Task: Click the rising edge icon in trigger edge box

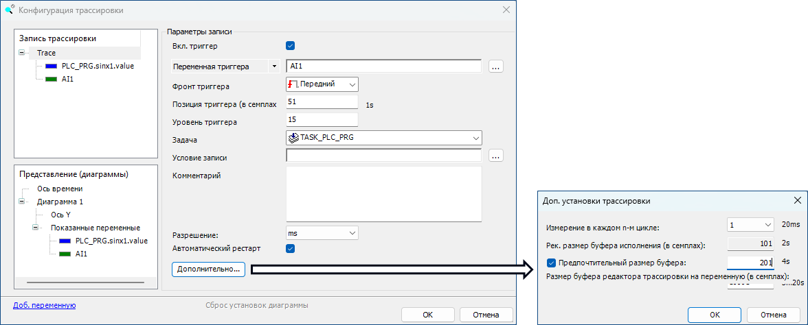Action: click(293, 84)
